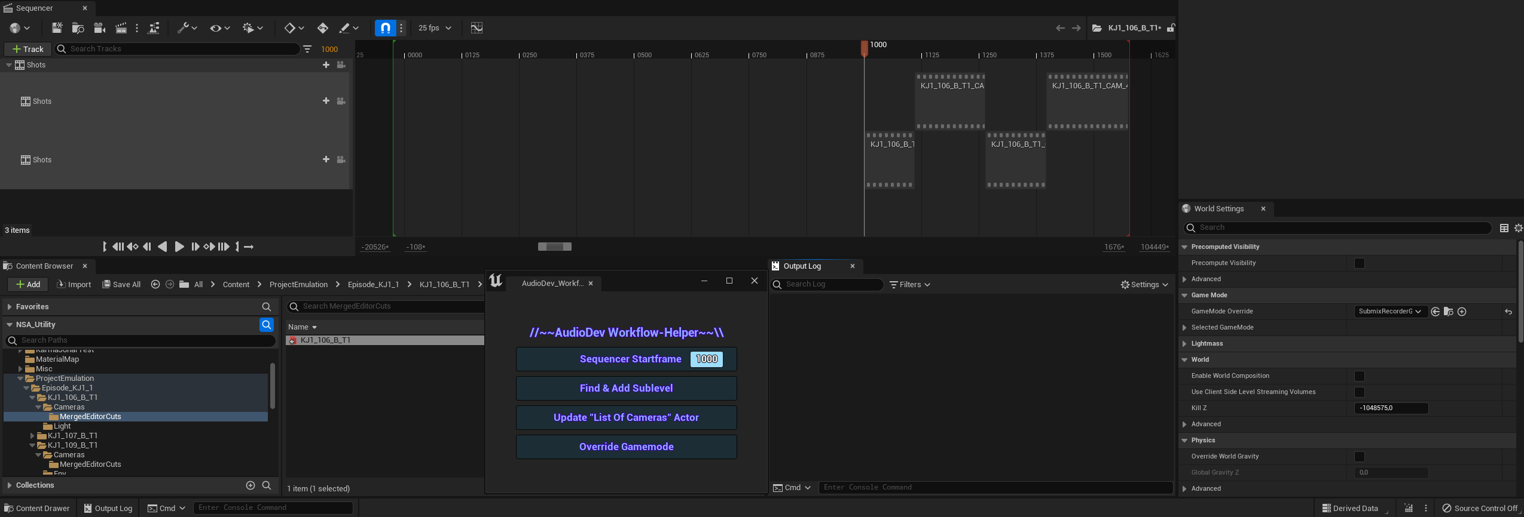1524x517 pixels.
Task: Open the Output Log Filters dropdown
Action: tap(909, 285)
